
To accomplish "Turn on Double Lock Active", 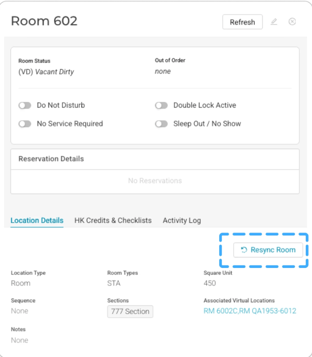I will click(161, 105).
